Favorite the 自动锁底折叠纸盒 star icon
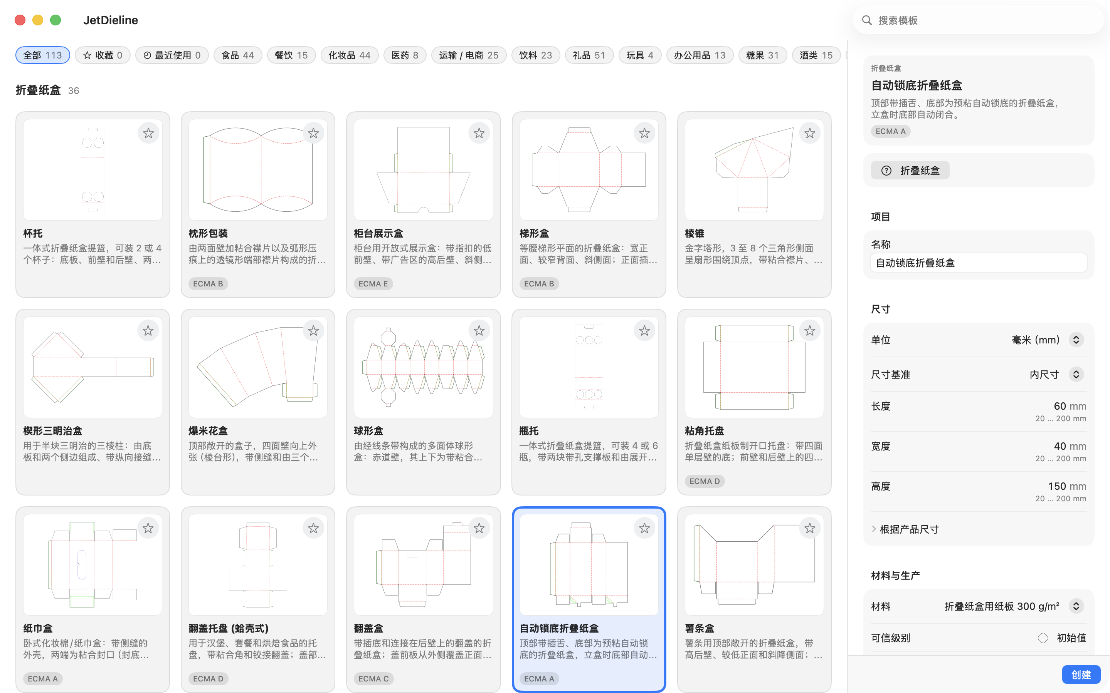 pos(644,529)
